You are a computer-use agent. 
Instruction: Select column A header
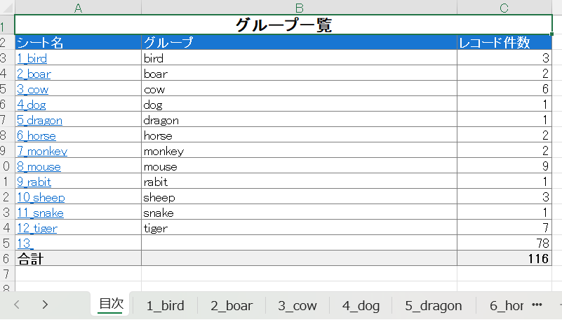[78, 7]
